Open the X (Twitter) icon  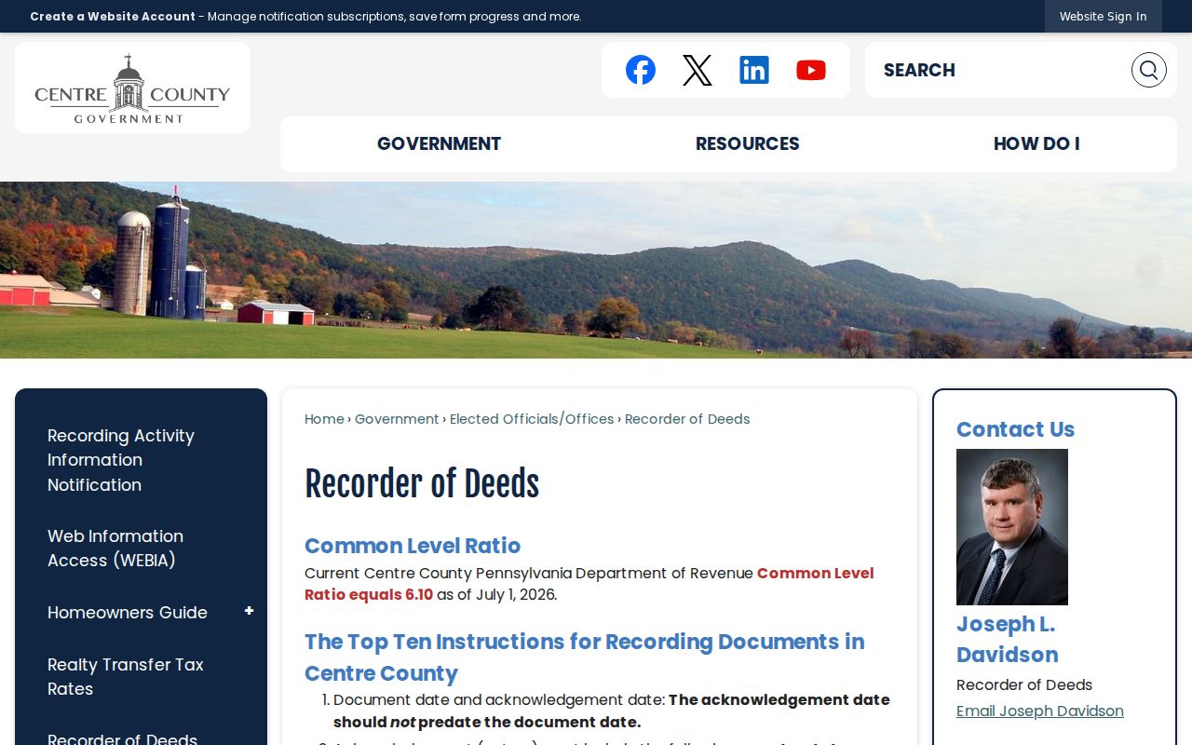(x=698, y=70)
